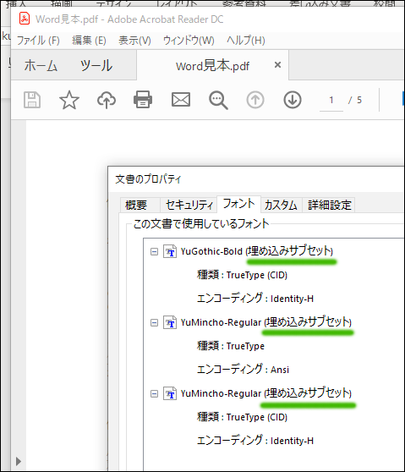Collapse the YuGothic-Bold font entry

pyautogui.click(x=154, y=252)
